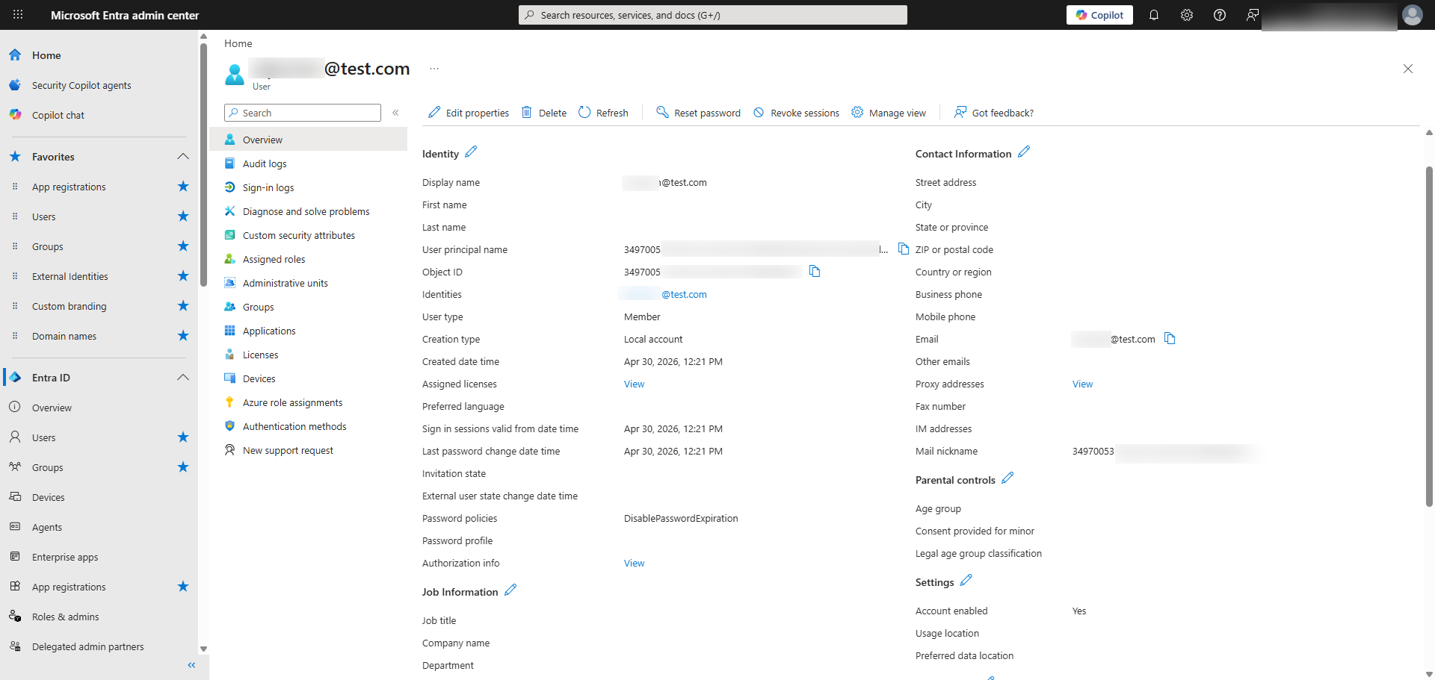Screen dimensions: 1435x680
Task: Toggle Domain names favorite star
Action: click(x=183, y=336)
